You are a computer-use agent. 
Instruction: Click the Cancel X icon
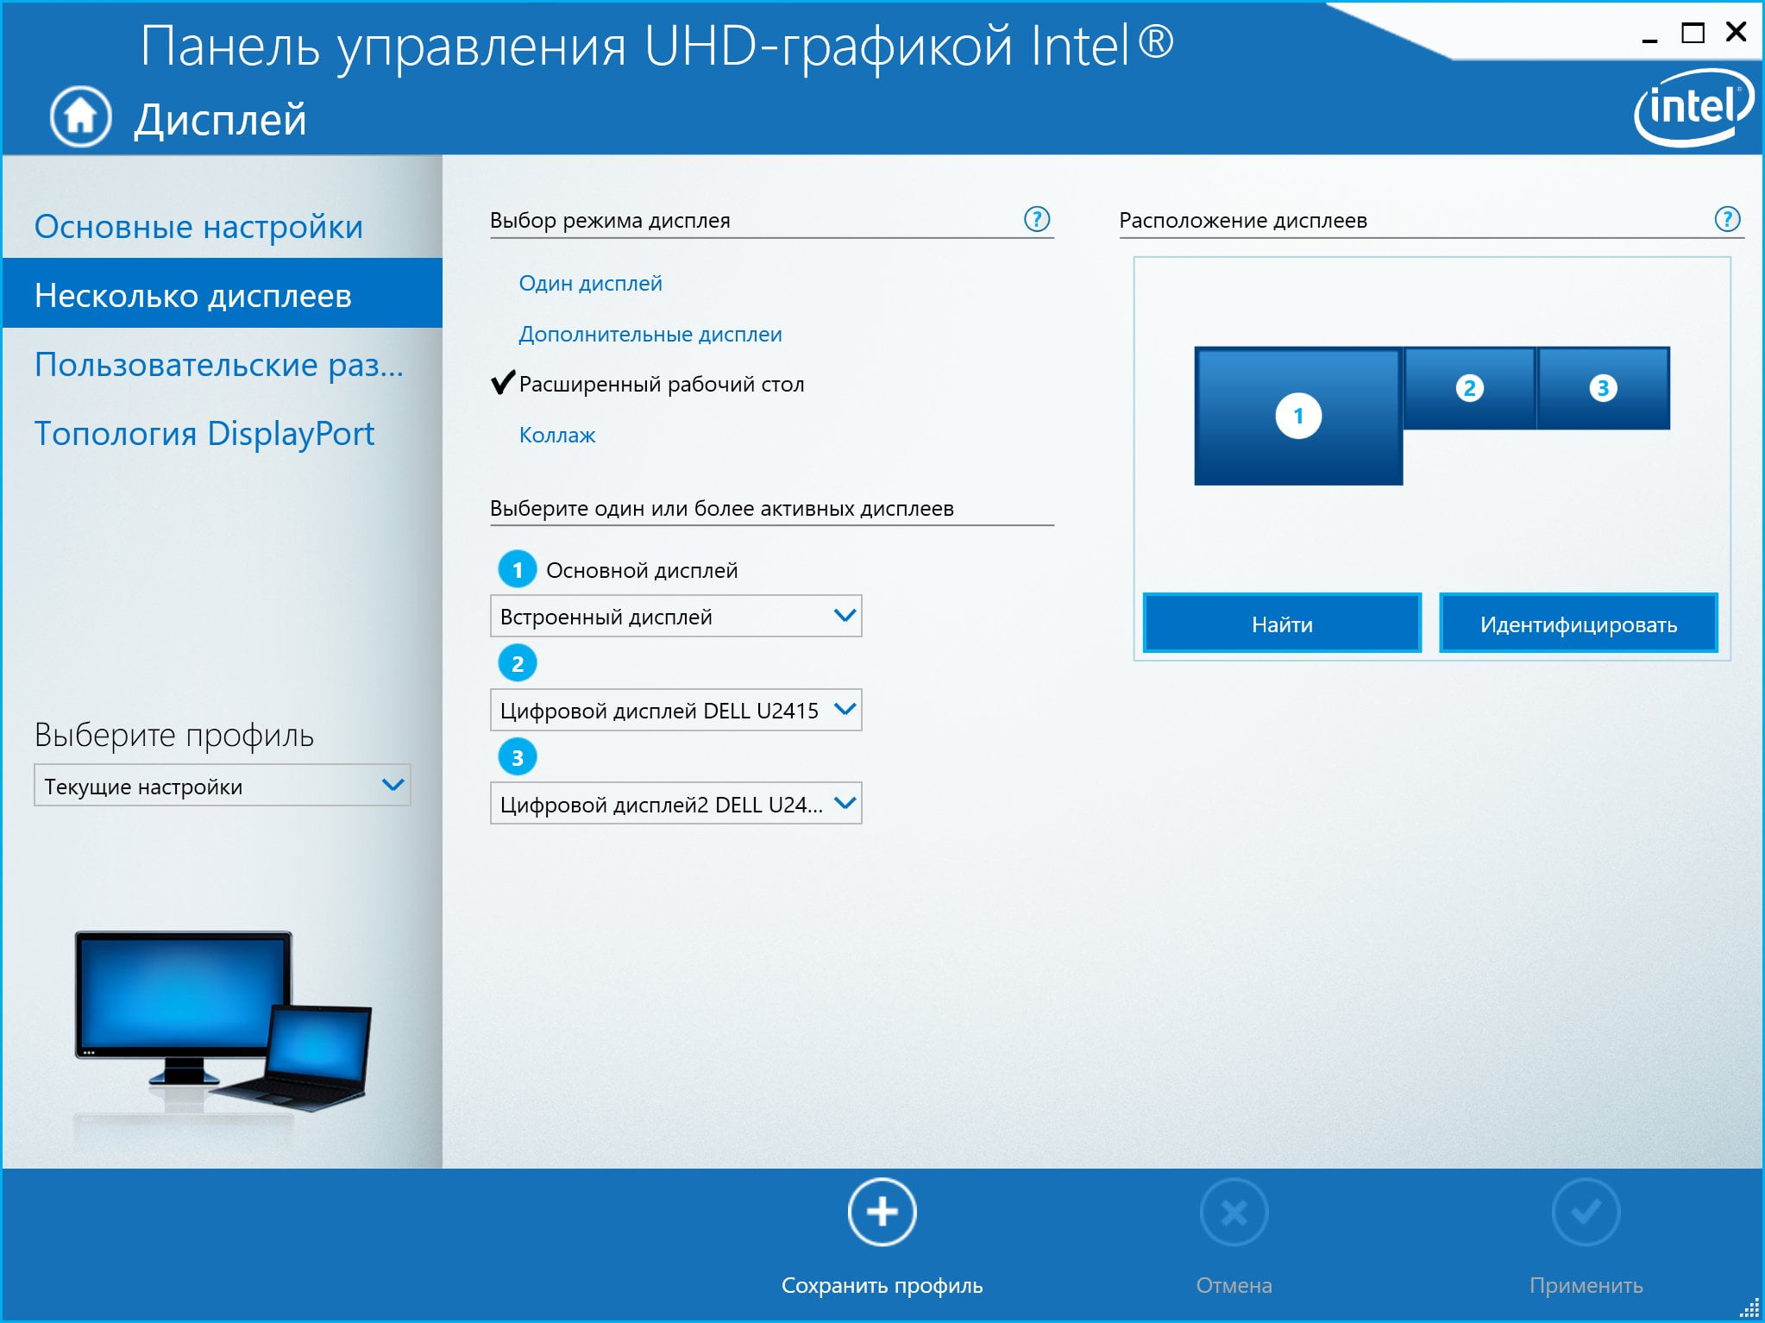(x=1234, y=1212)
